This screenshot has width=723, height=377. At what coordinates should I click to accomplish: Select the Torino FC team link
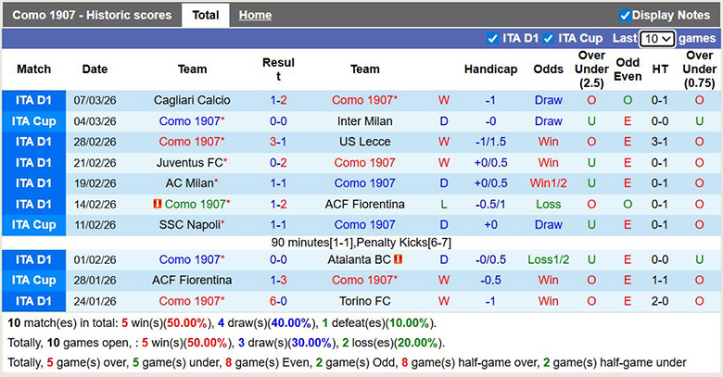click(364, 301)
